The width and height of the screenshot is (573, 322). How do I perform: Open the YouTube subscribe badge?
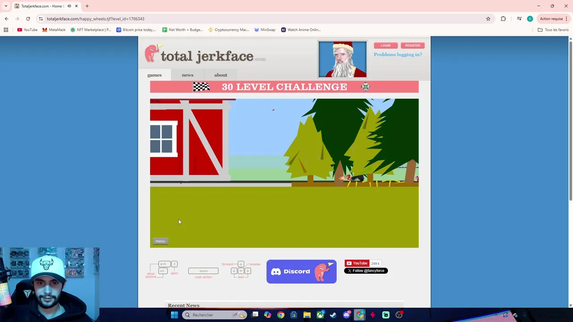[x=357, y=263]
